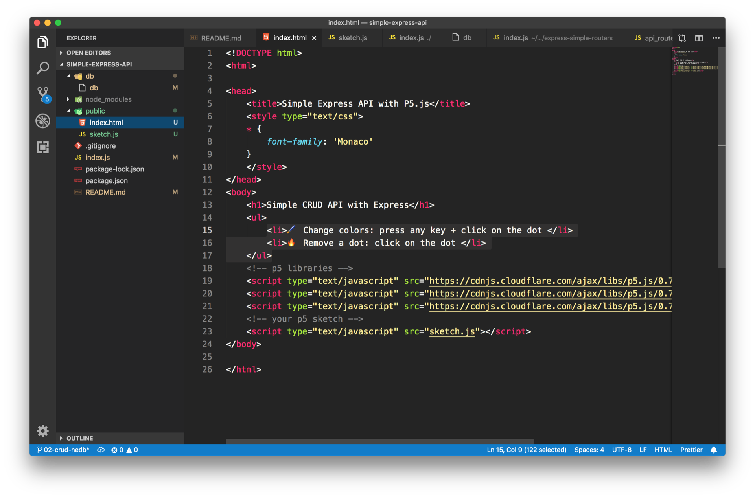Open the Debug view icon
755x498 pixels.
tap(42, 121)
